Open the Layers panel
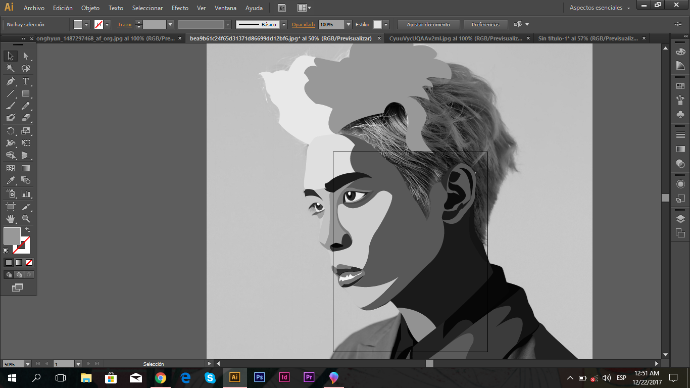The width and height of the screenshot is (690, 388). pyautogui.click(x=680, y=219)
